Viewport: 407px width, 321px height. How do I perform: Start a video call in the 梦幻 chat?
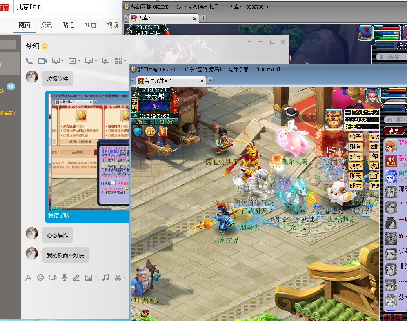click(42, 61)
